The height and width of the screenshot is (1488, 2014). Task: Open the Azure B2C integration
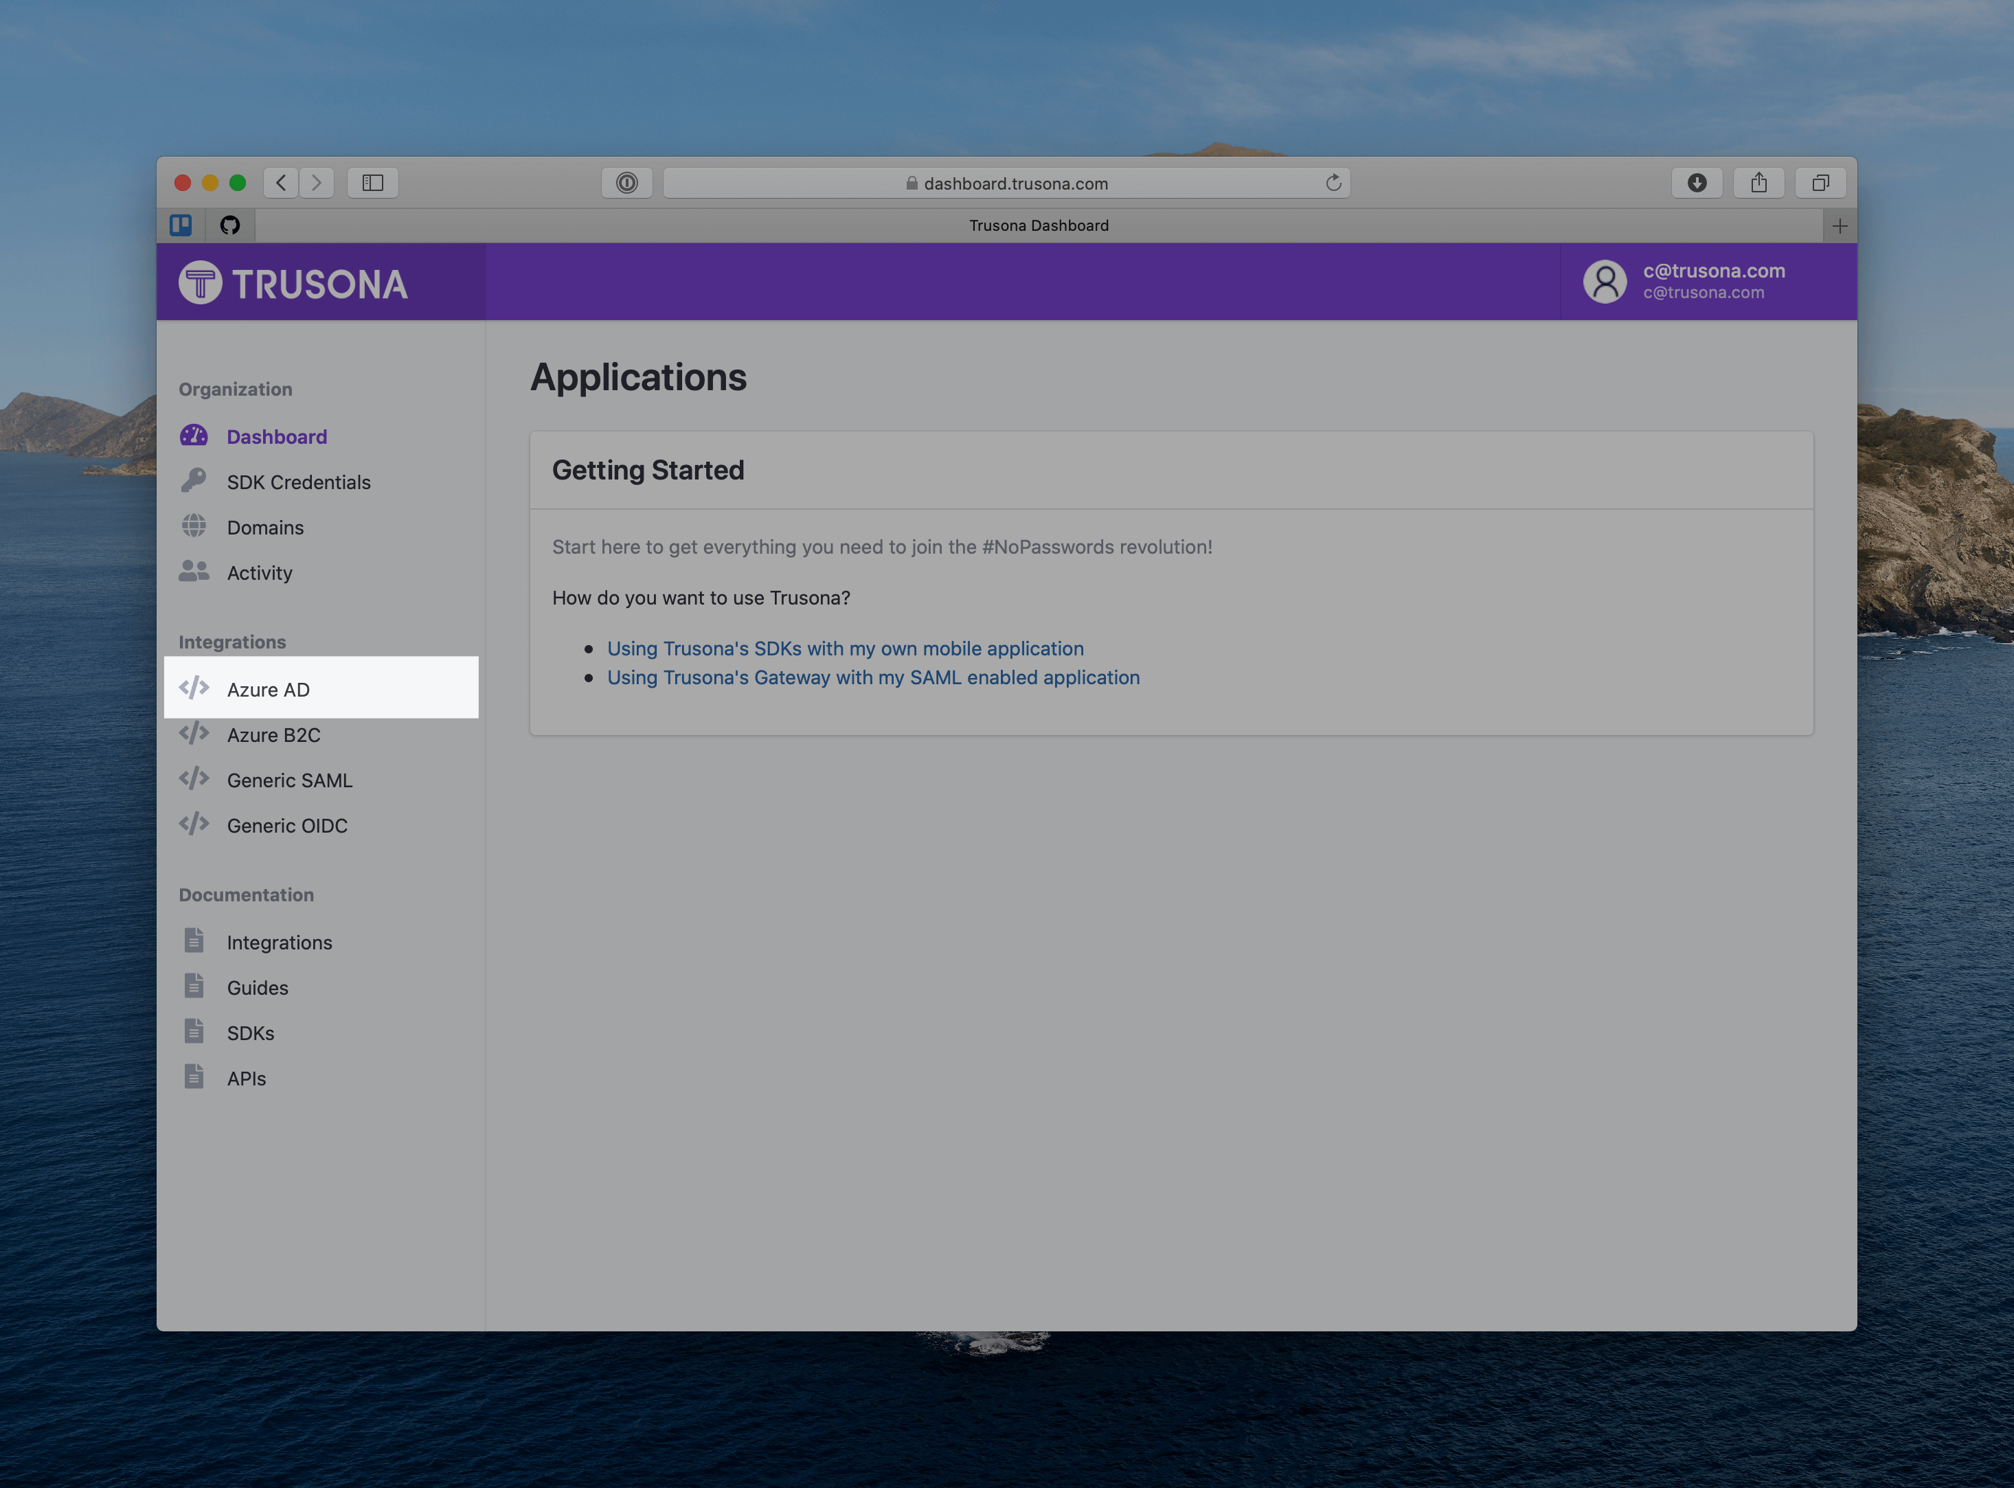274,735
